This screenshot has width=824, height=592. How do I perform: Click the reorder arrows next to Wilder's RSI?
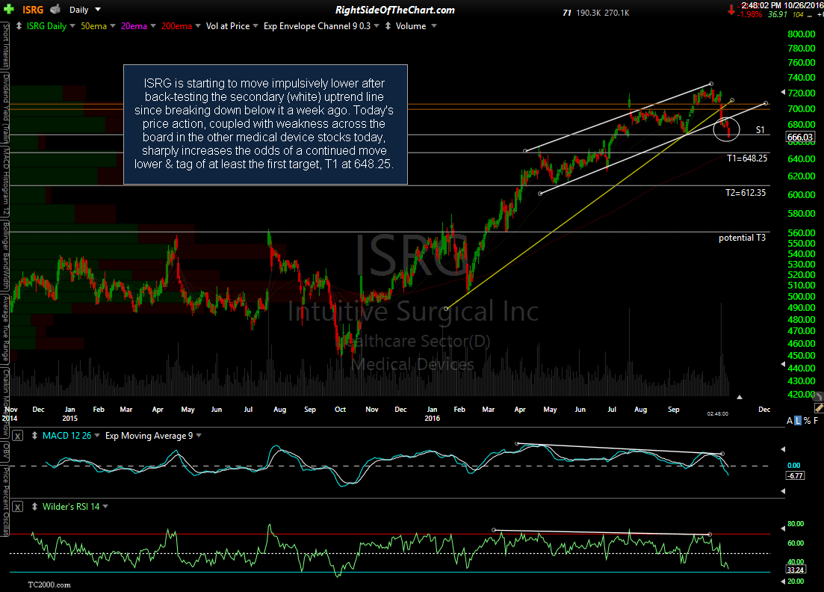(x=34, y=507)
